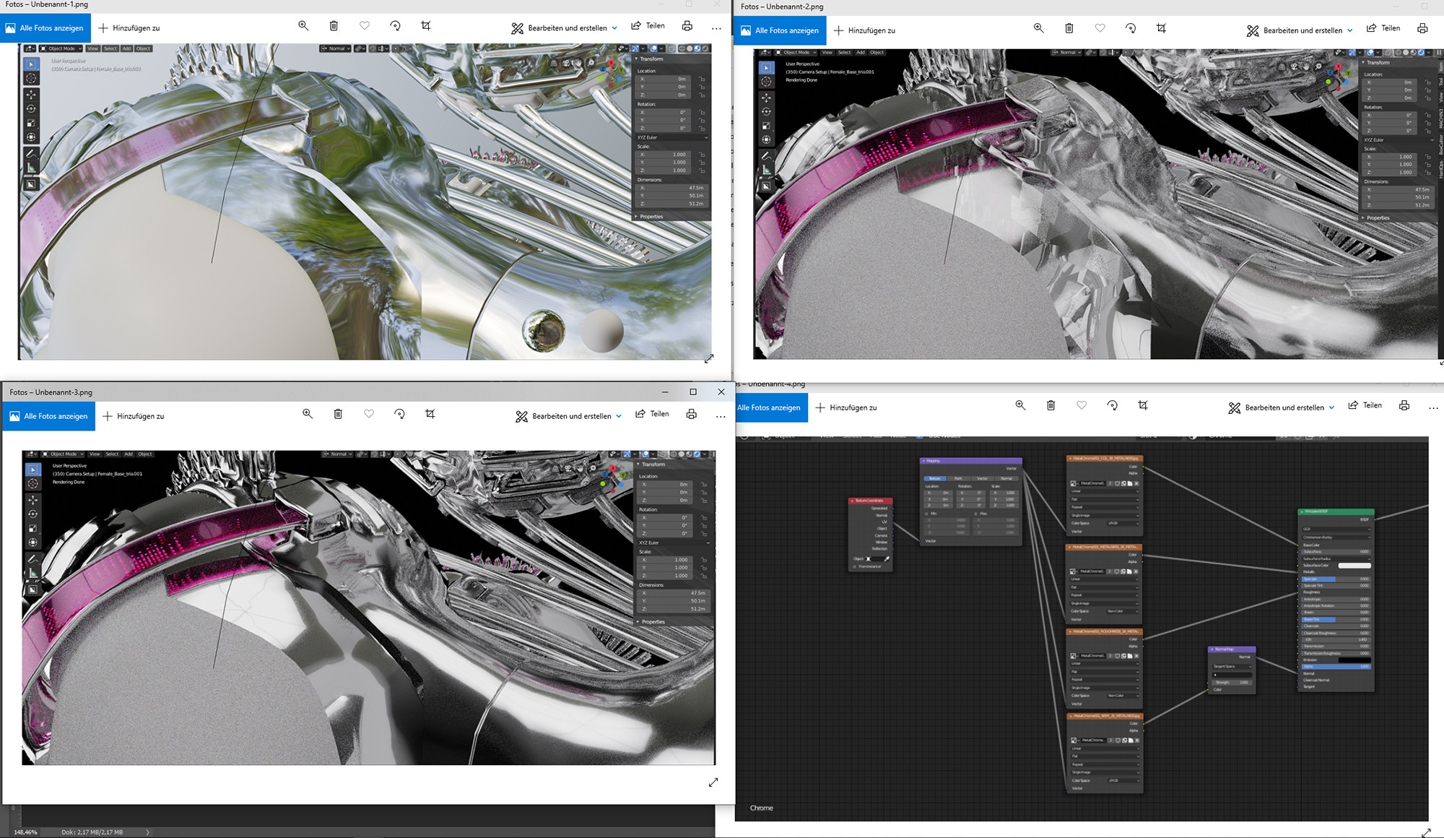This screenshot has height=838, width=1444.
Task: Select the crop tool in Unbenannt-2 window
Action: click(x=1161, y=28)
